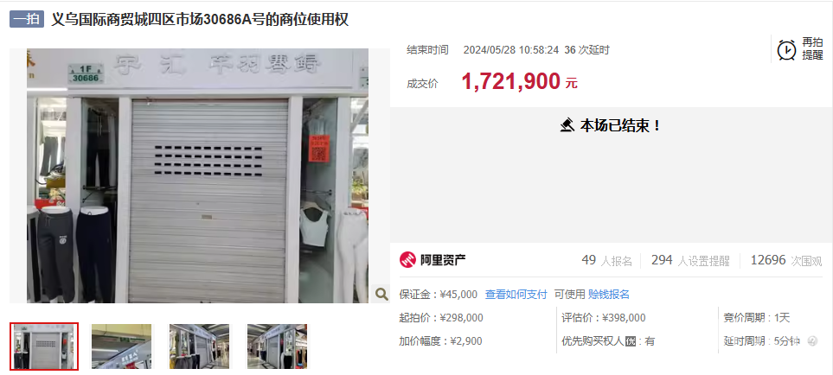Open the 赊钱报名 link
833x375 pixels.
(609, 295)
